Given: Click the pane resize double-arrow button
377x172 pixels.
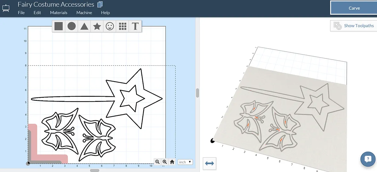Looking at the screenshot, I should click(210, 163).
